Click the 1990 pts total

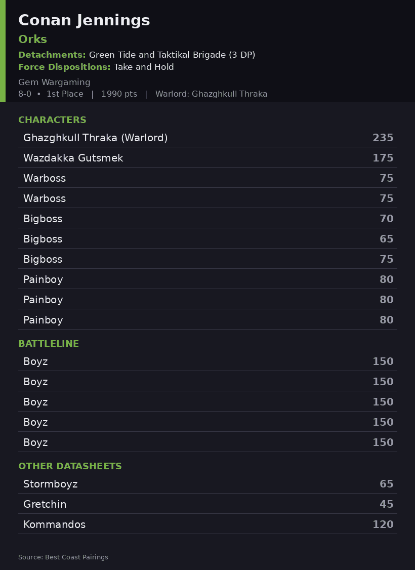[119, 94]
